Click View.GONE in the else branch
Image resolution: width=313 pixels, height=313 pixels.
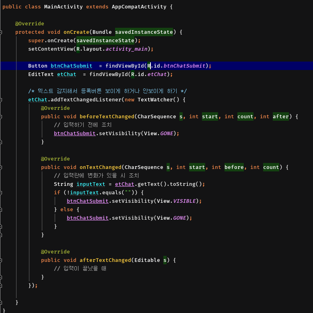tap(171, 218)
